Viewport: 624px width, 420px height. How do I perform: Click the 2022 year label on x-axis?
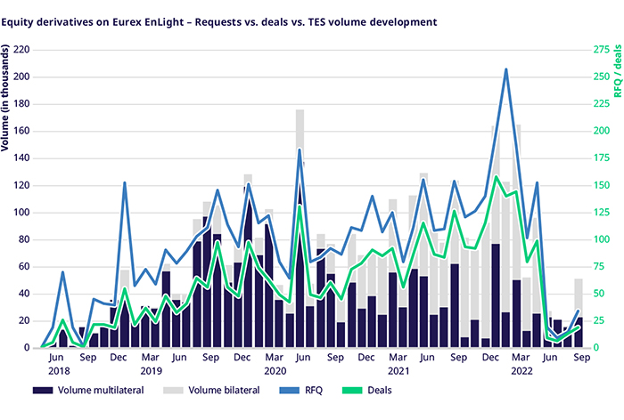(520, 370)
